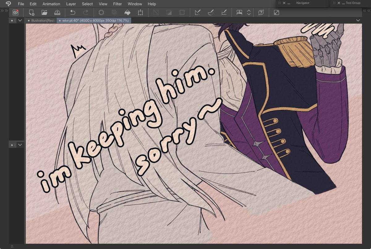Close the Navigator palette
Image resolution: width=371 pixels, height=249 pixels.
tap(284, 3)
